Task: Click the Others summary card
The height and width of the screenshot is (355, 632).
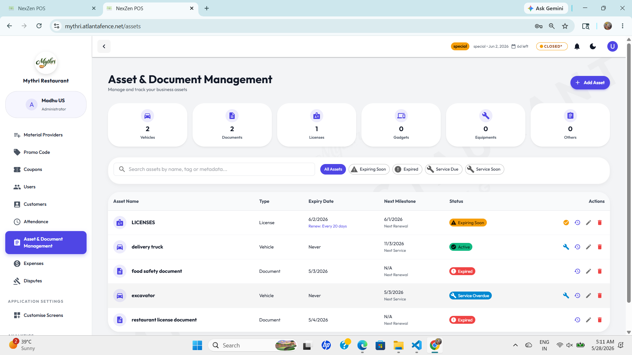Action: point(570,125)
